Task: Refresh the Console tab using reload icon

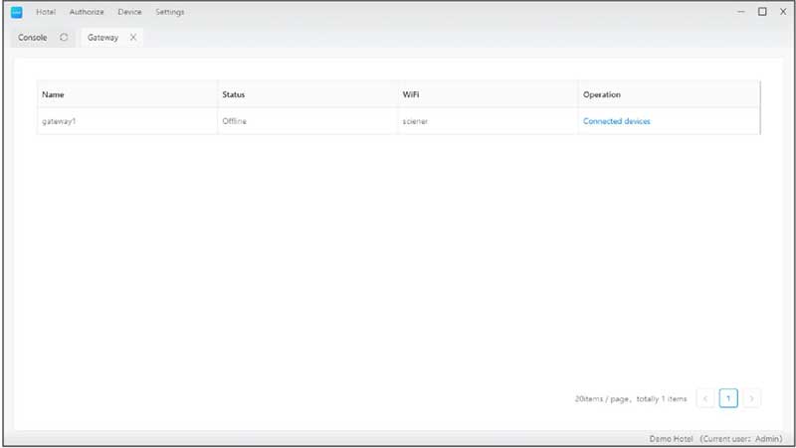Action: coord(64,38)
